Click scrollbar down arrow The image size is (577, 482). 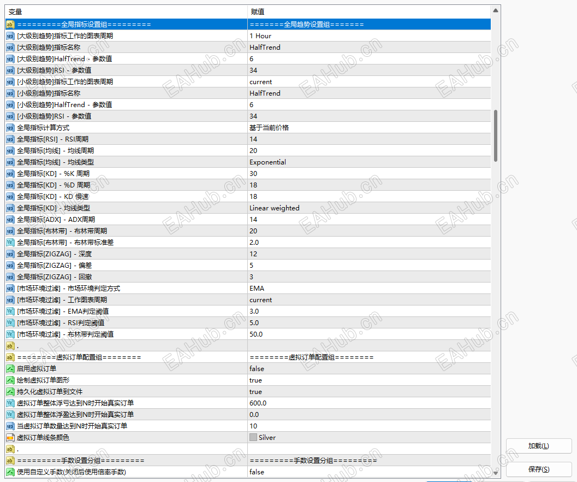[x=496, y=473]
